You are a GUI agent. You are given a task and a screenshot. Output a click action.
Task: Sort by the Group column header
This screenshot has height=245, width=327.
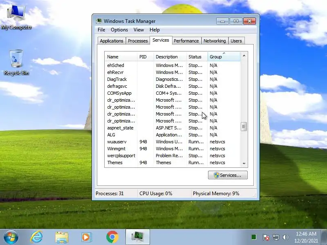pyautogui.click(x=224, y=57)
